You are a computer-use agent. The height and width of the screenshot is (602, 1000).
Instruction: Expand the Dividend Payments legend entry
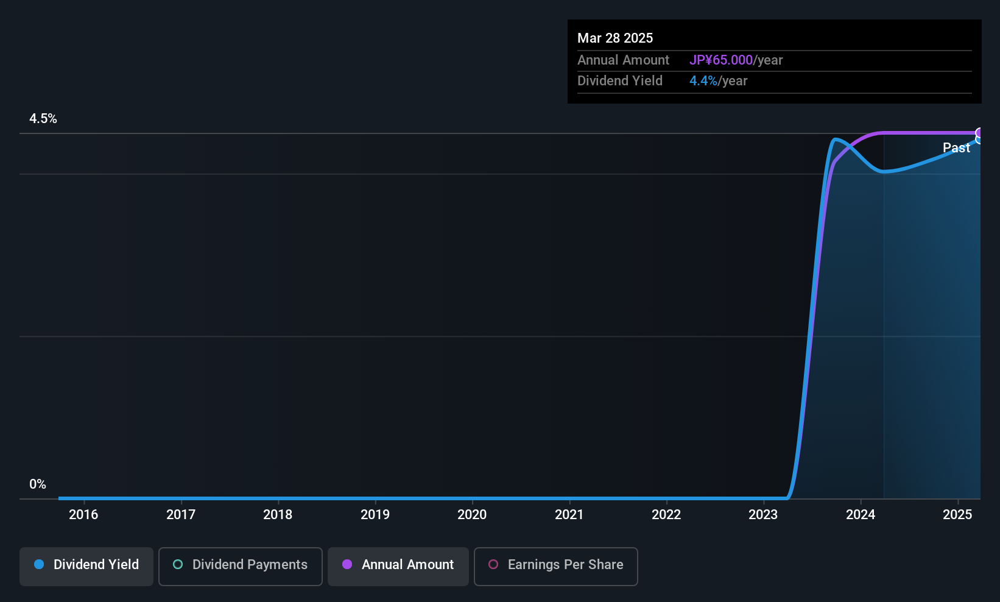pos(240,565)
